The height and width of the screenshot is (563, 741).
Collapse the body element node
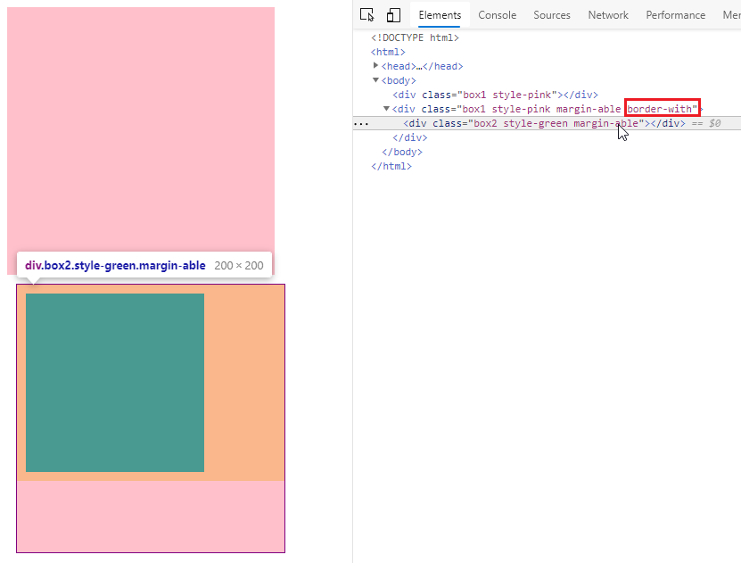pos(375,80)
